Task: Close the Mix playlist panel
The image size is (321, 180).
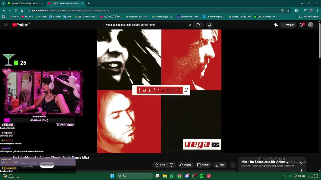Action: [x=301, y=163]
